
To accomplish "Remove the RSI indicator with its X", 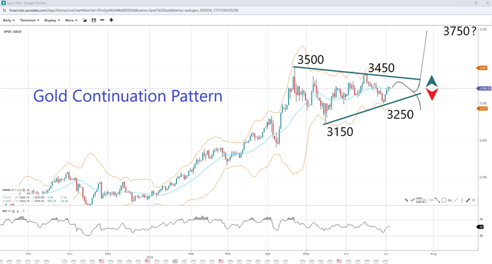I will point(18,212).
